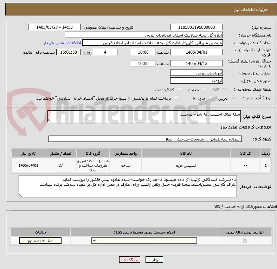Click the تعداد / مقدار column header
The height and width of the screenshot is (269, 277).
(x=60, y=153)
